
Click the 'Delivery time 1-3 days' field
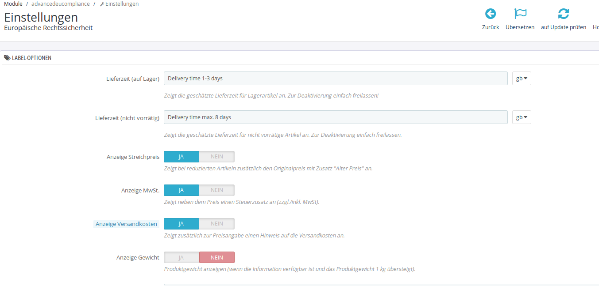tap(336, 79)
